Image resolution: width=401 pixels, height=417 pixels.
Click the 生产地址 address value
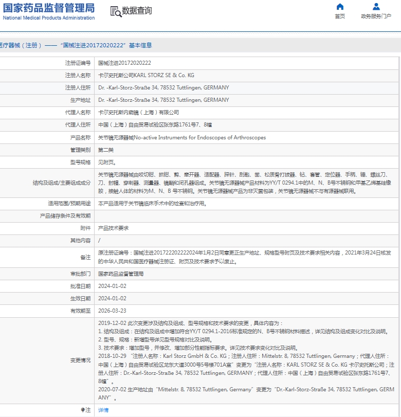[163, 100]
